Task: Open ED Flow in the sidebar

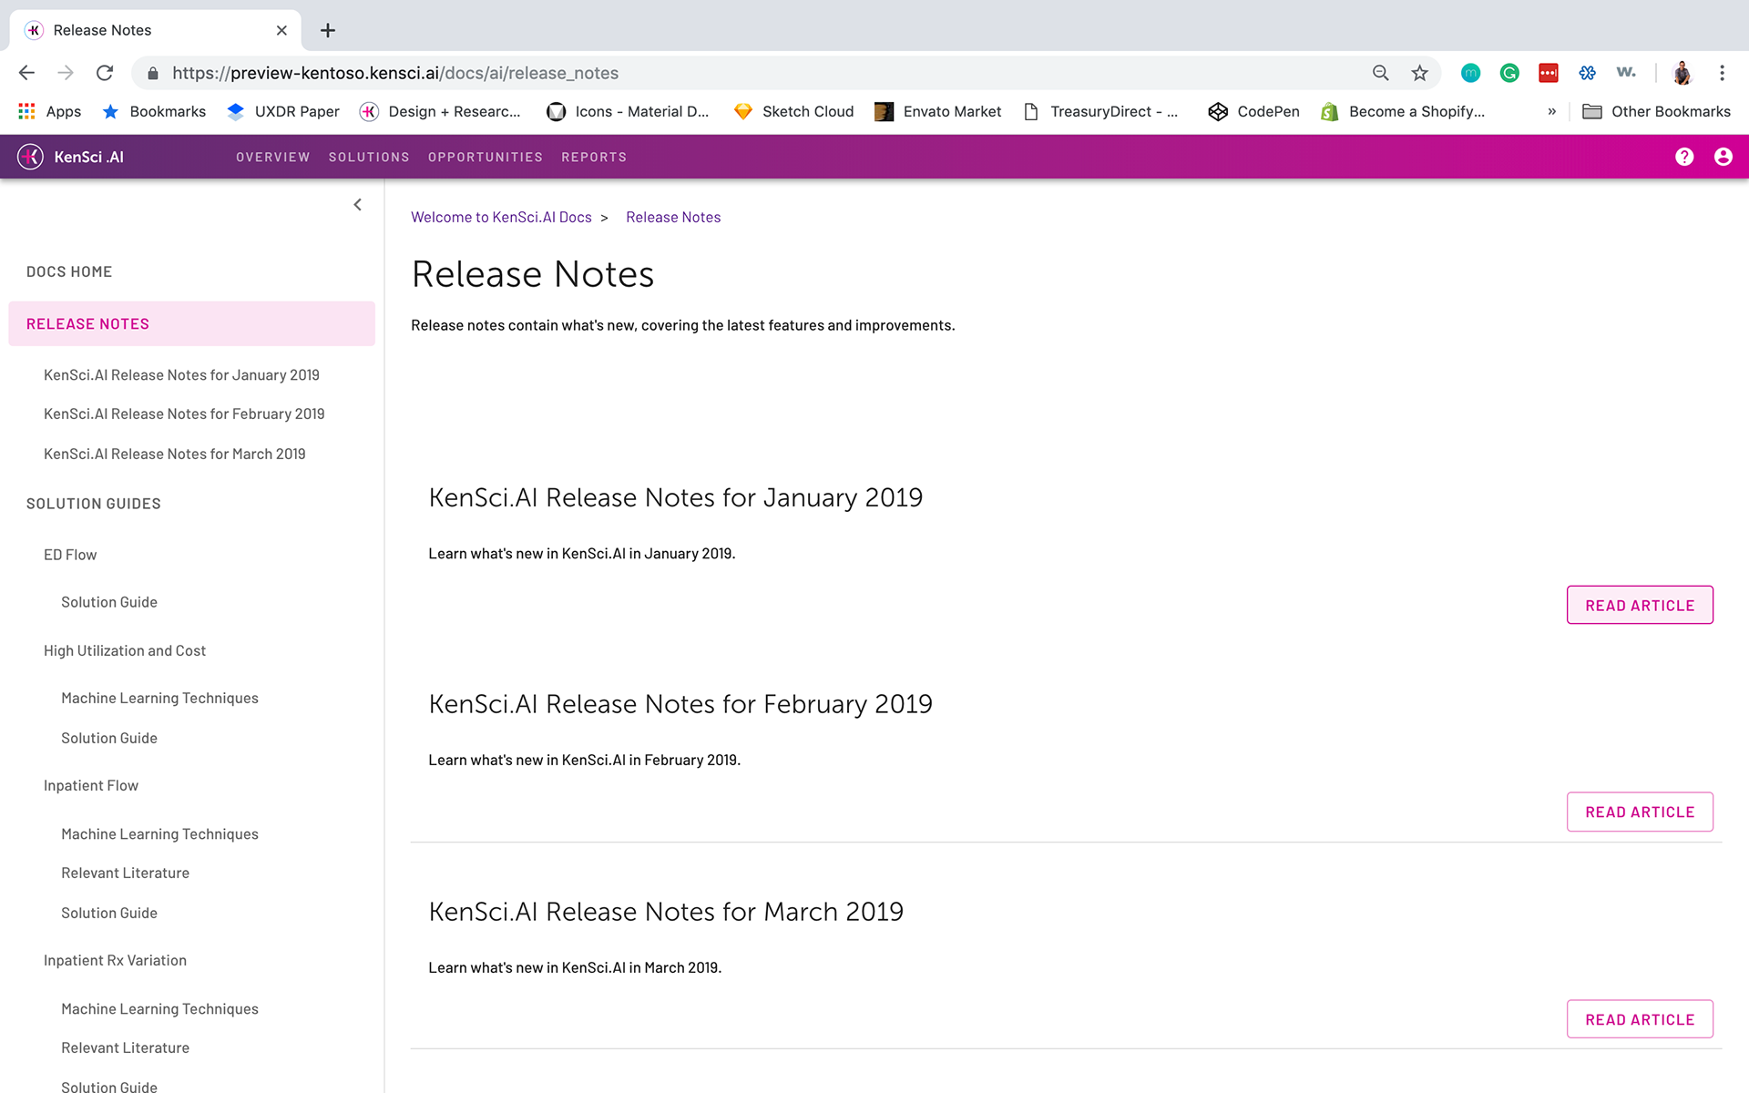Action: [x=70, y=555]
